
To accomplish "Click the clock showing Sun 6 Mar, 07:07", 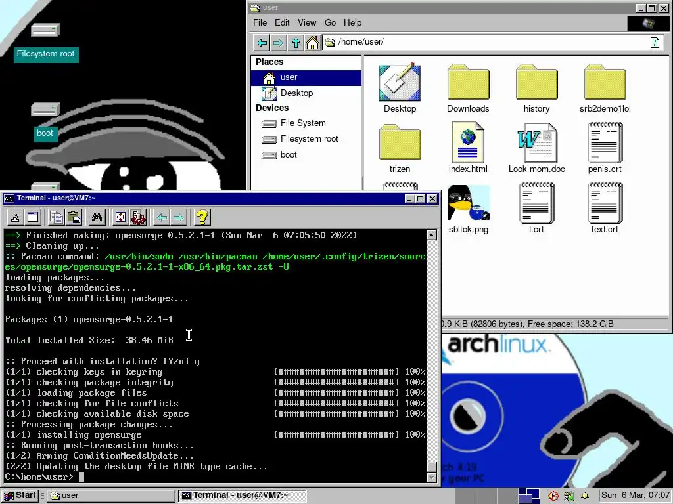I will point(635,495).
